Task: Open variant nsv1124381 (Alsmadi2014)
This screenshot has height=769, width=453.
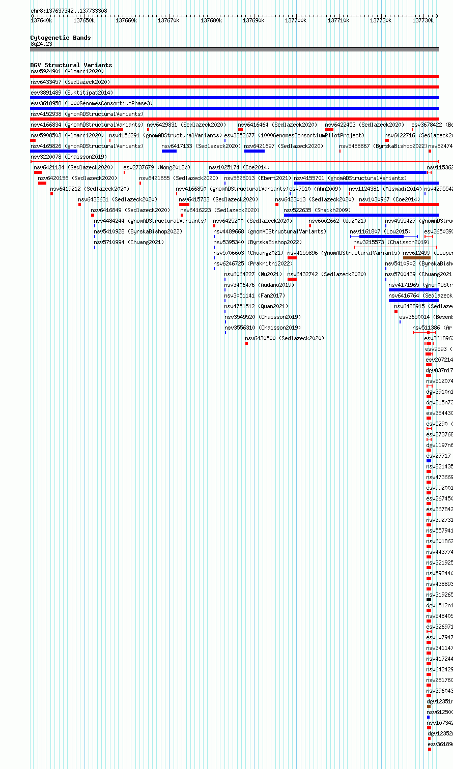Action: point(385,189)
